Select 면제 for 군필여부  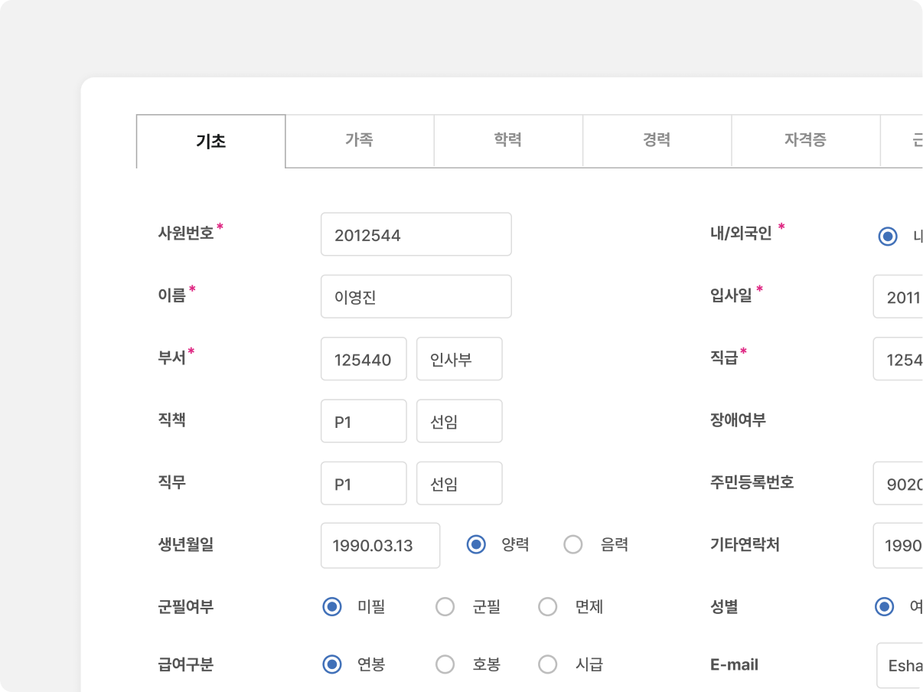[548, 607]
